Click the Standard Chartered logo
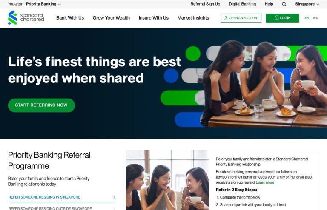This screenshot has width=327, height=210. point(26,18)
